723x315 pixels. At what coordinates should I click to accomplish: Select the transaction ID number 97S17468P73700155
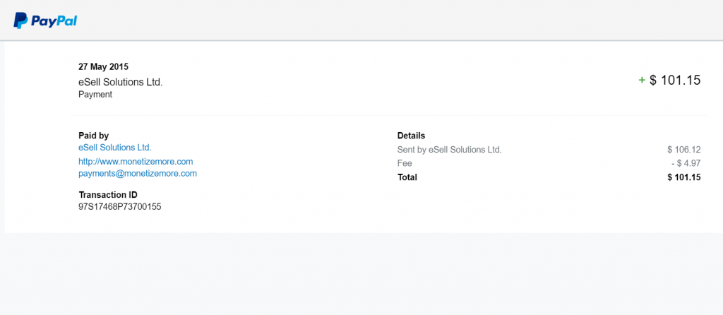coord(120,207)
